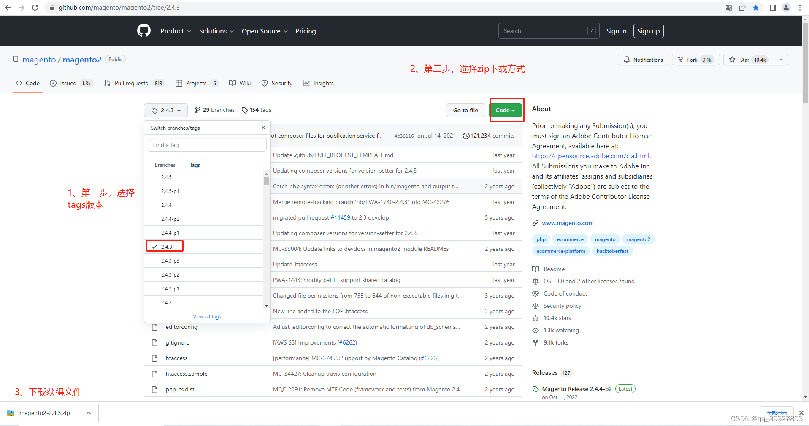Open the Product menu
Viewport: 809px width, 426px height.
point(176,31)
